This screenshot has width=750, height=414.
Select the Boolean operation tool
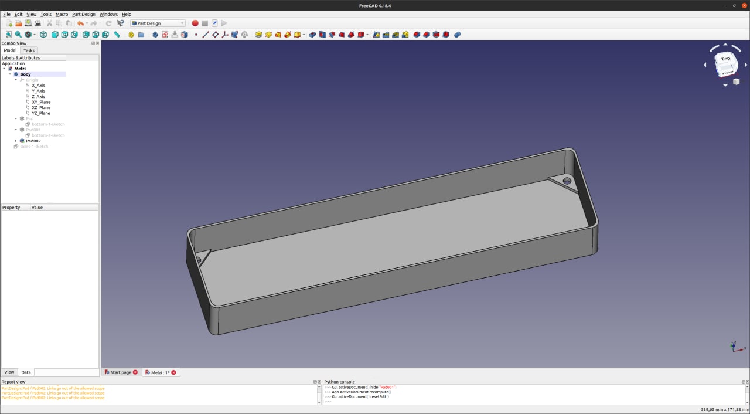coord(457,35)
